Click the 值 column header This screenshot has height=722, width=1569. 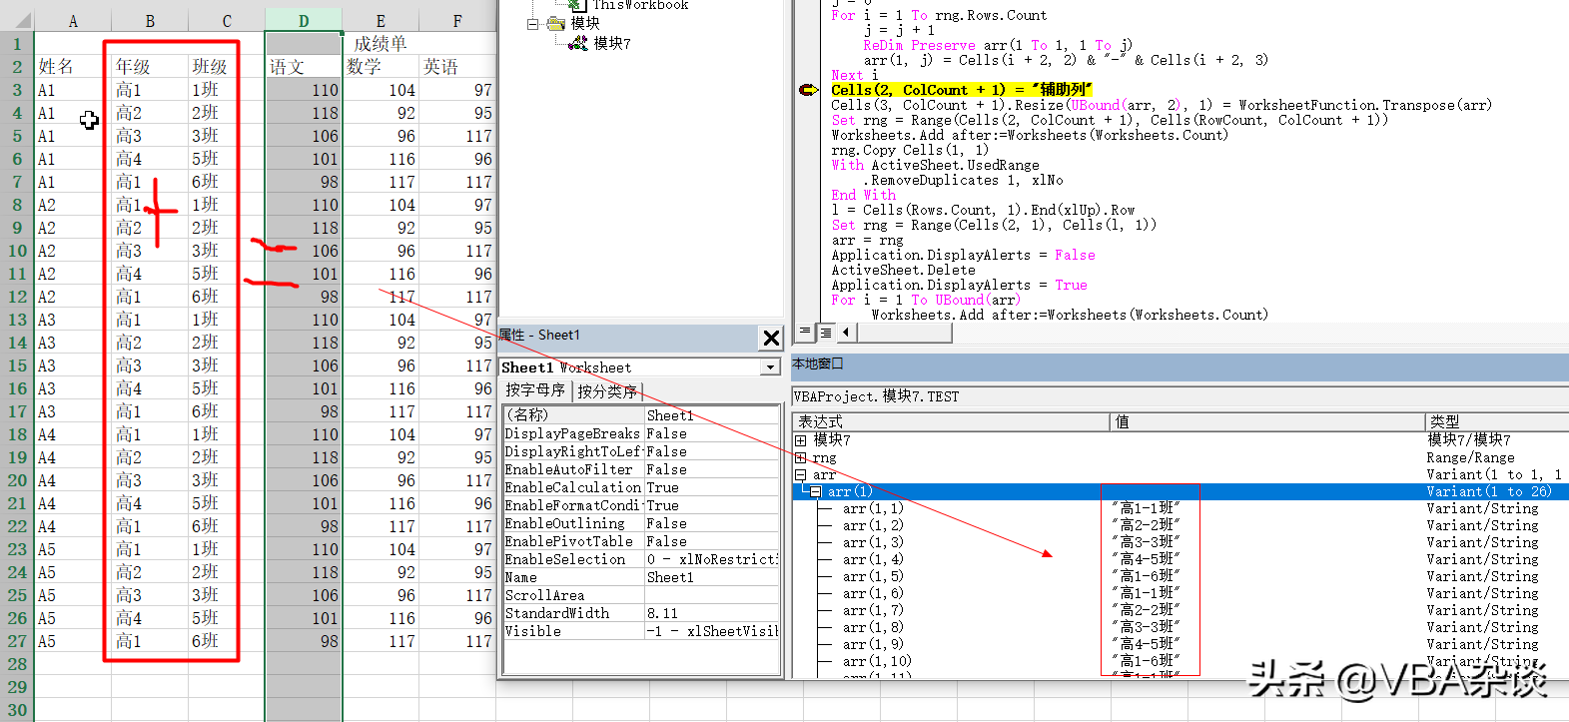pos(1267,422)
